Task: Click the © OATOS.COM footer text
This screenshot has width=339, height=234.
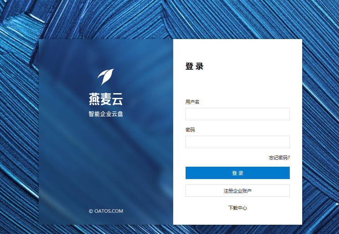Action: click(106, 211)
